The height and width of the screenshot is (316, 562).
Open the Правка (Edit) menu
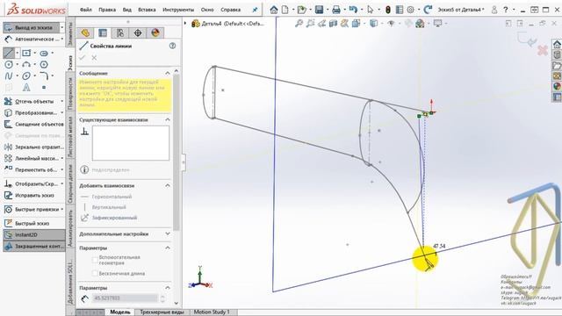pyautogui.click(x=107, y=10)
